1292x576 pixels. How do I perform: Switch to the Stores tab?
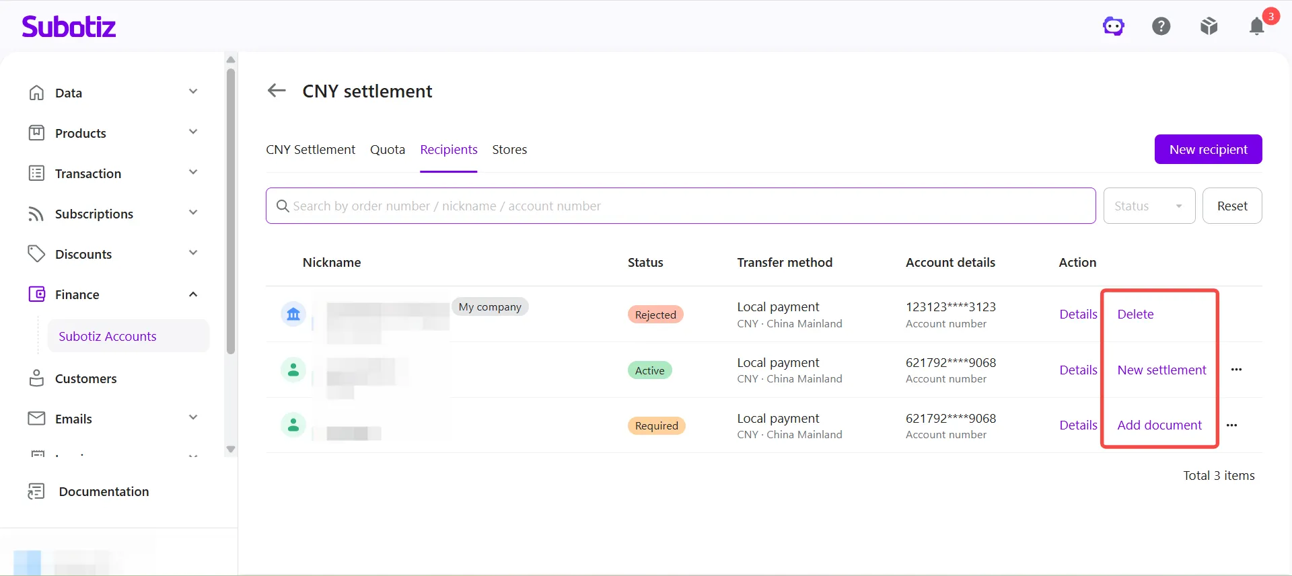509,149
